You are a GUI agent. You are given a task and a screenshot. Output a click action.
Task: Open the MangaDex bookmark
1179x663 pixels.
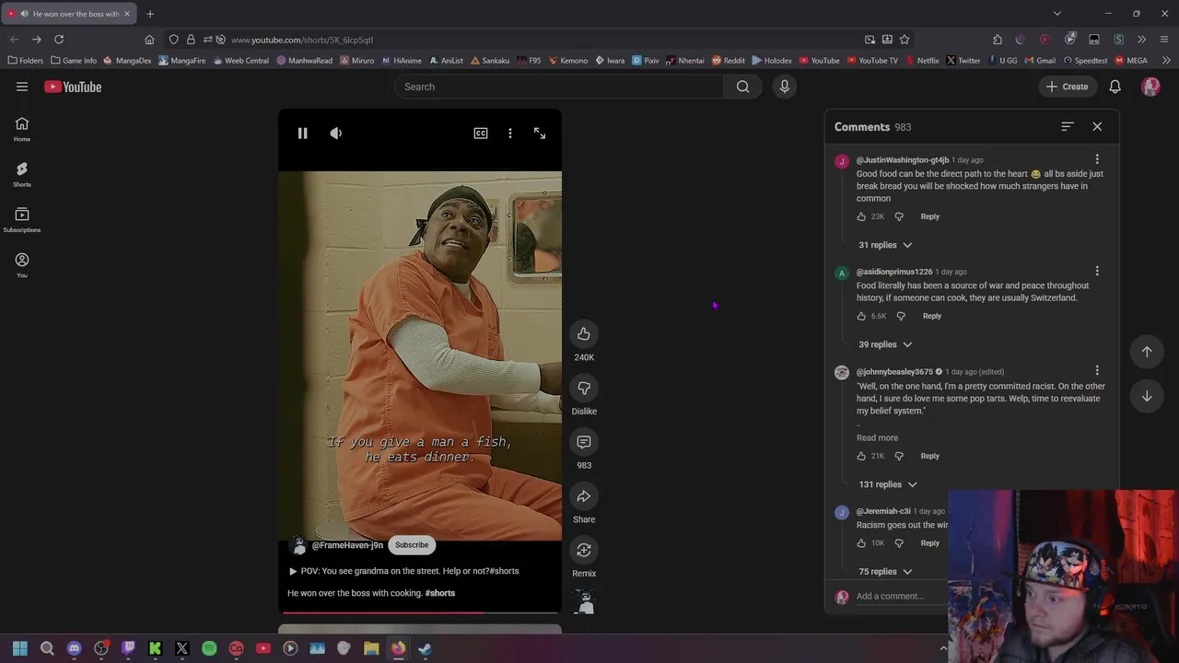click(x=128, y=61)
